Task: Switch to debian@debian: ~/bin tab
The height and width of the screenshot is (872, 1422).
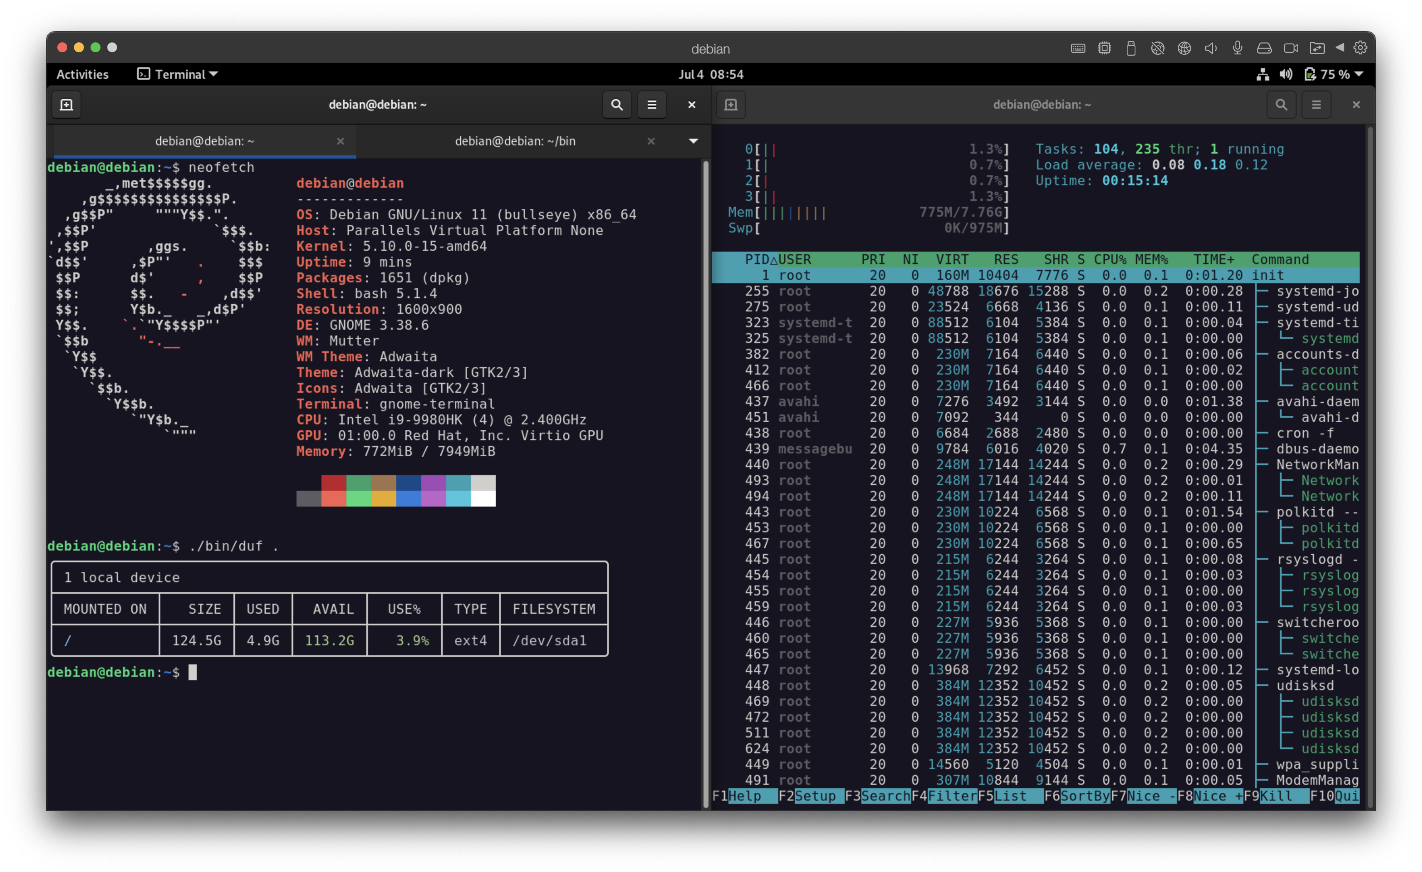Action: pyautogui.click(x=515, y=141)
